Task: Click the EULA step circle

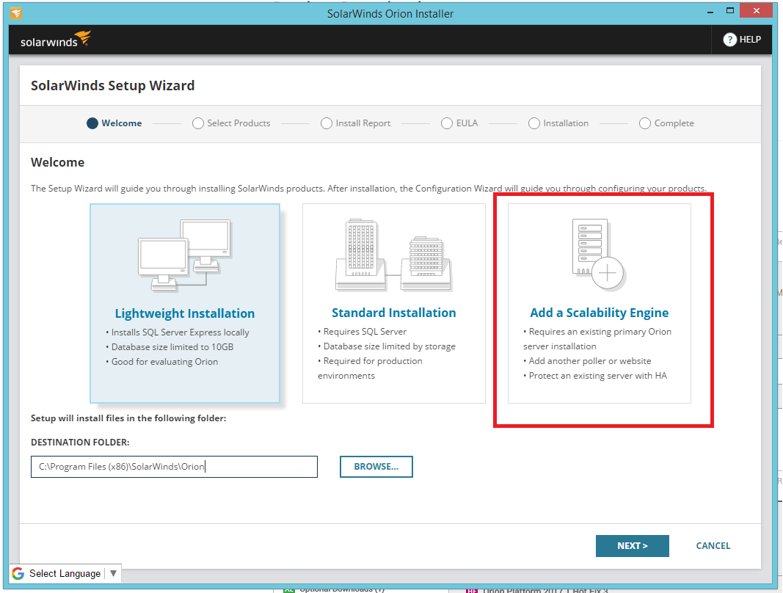Action: [x=446, y=123]
